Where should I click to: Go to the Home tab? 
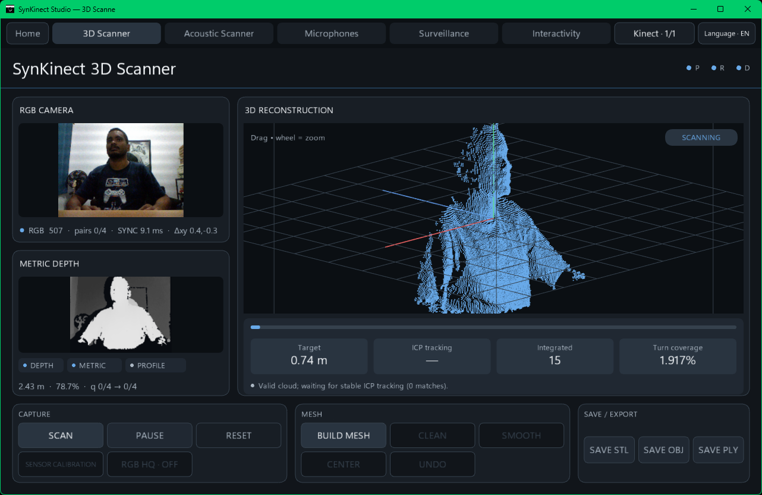[28, 33]
